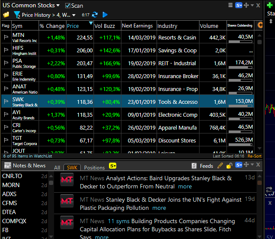The image size is (275, 239).
Task: Select MORN in the symbol list
Action: 11,185
